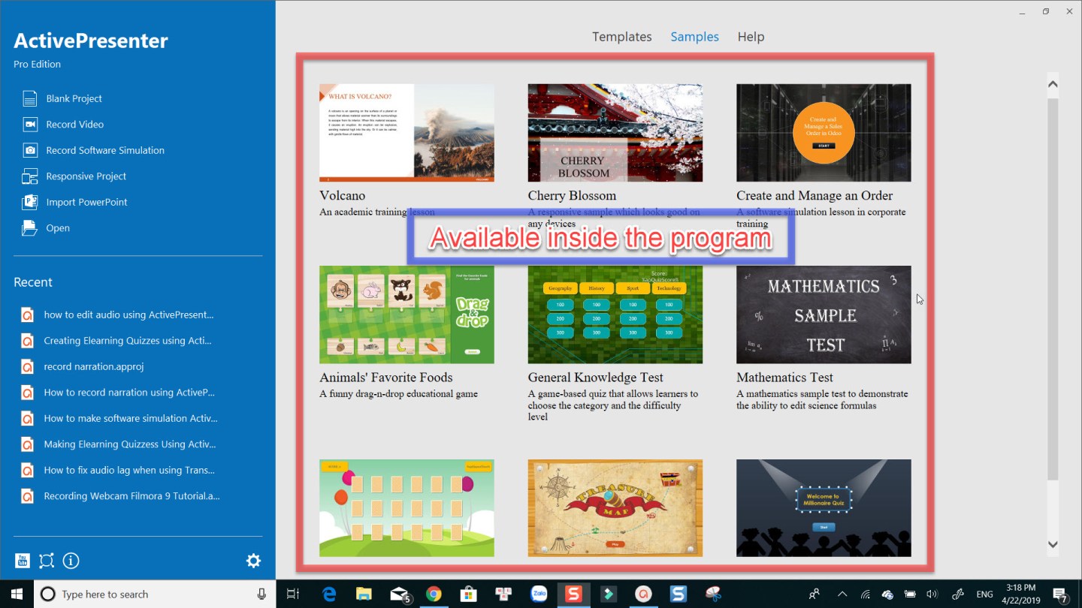Viewport: 1082px width, 608px height.
Task: Open the General Knowledge Test thumbnail
Action: [615, 315]
